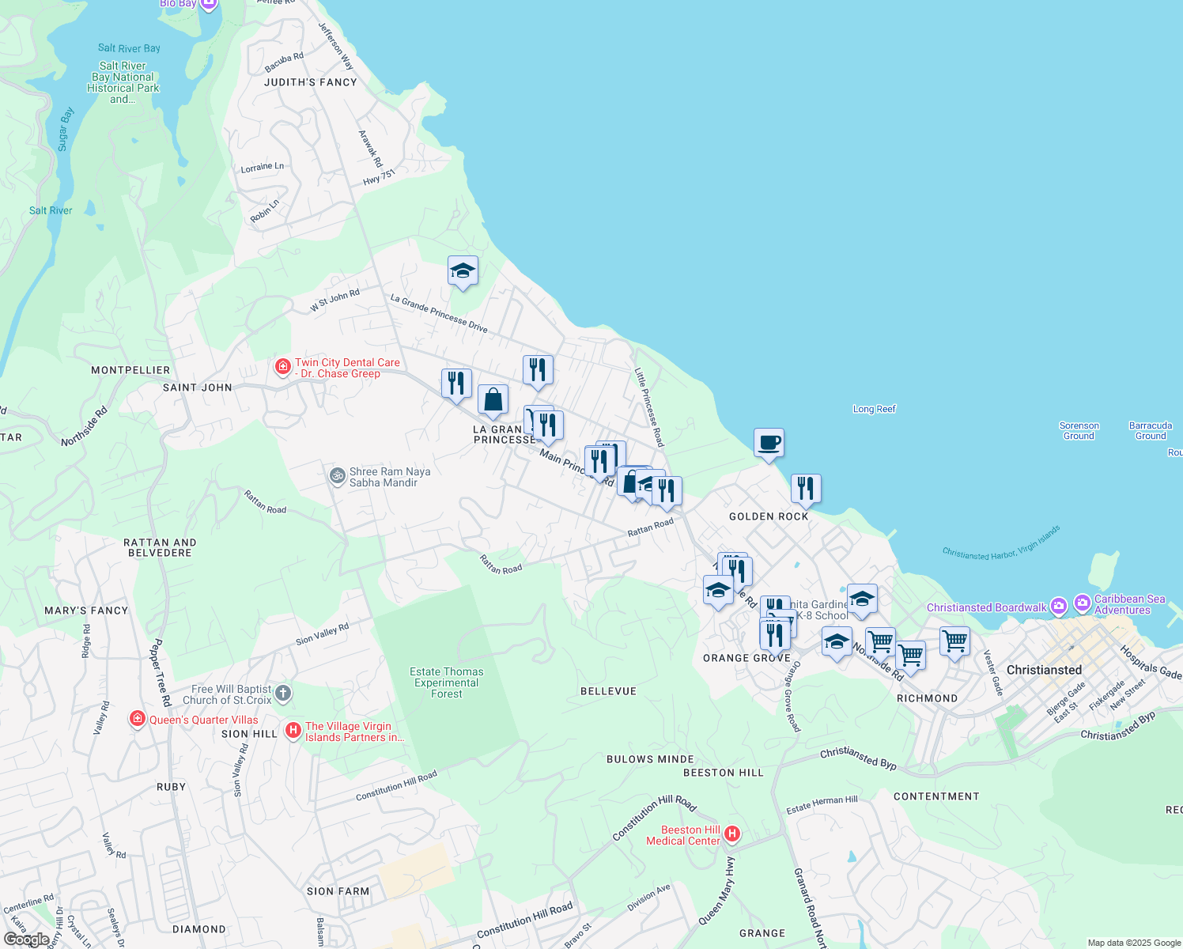
Task: Click The Village Virgin Islands Partners hospital icon
Action: coord(293,730)
